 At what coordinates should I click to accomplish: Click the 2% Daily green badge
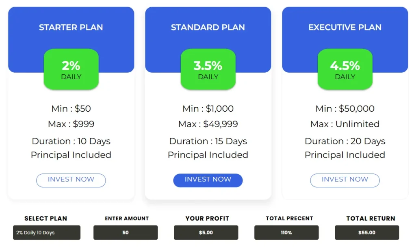point(71,69)
